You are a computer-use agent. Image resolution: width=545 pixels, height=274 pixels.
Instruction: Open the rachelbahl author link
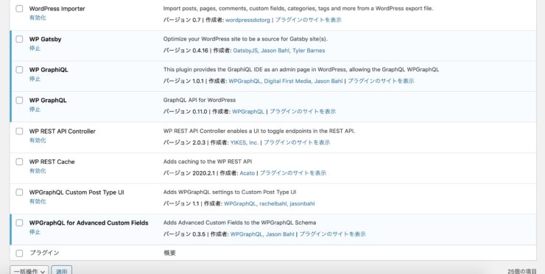[272, 203]
